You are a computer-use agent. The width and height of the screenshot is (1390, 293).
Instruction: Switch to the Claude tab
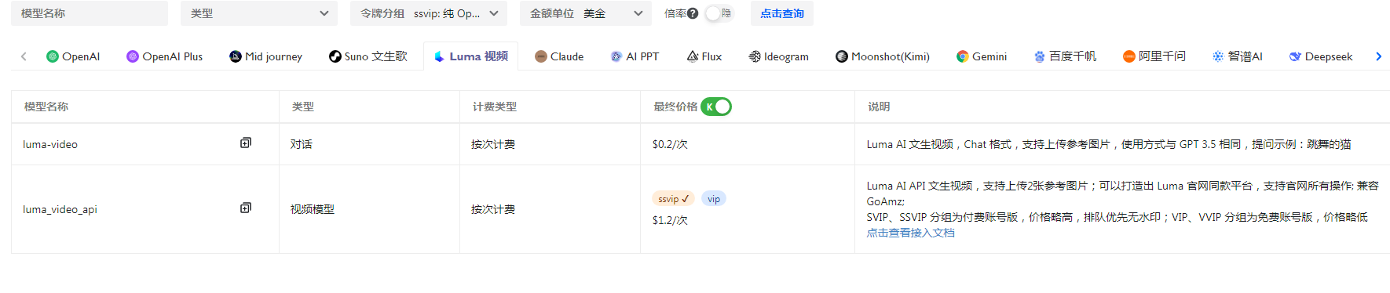tap(559, 56)
